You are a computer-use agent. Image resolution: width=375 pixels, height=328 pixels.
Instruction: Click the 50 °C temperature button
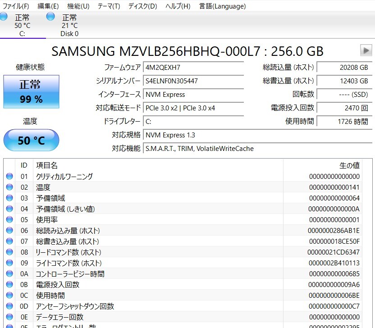tap(31, 141)
